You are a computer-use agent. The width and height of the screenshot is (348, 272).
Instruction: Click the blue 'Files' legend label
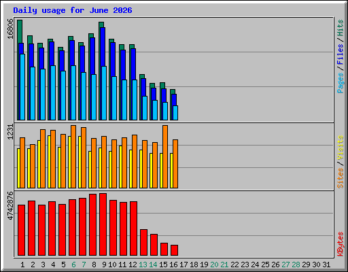[x=341, y=54]
